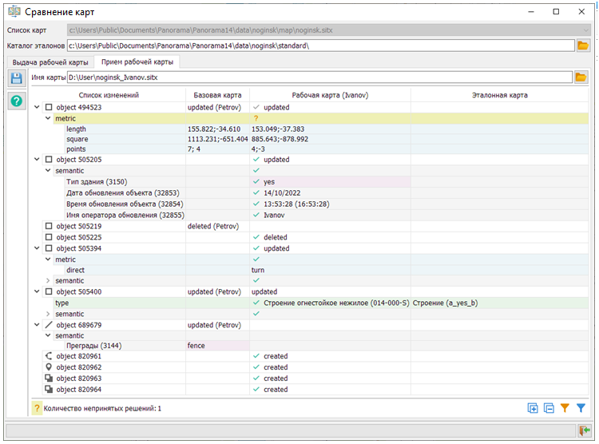Image resolution: width=599 pixels, height=444 pixels.
Task: Switch to Выдача рабочей карты tab
Action: [x=50, y=61]
